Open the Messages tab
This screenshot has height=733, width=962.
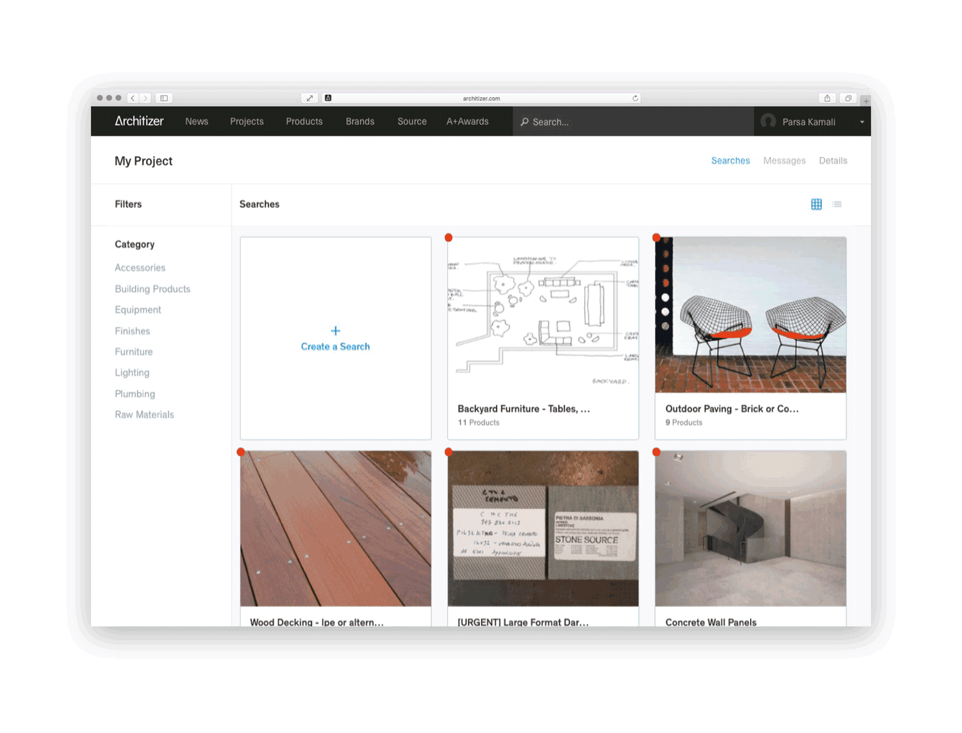pyautogui.click(x=784, y=161)
